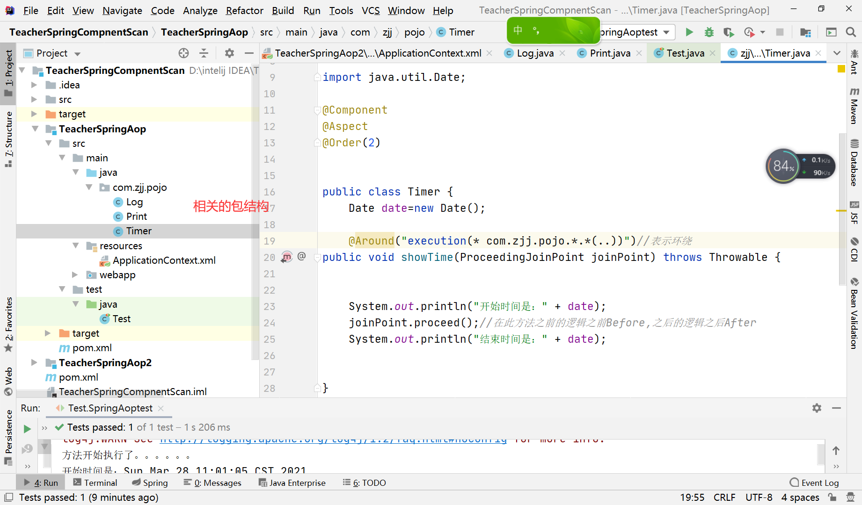Expand the webapp folder
Screen dimensions: 862x505
tap(75, 274)
